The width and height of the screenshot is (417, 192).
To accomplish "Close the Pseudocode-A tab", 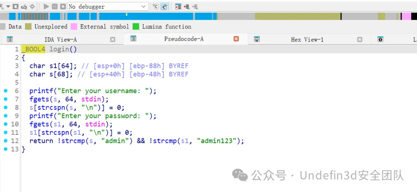I will tap(236, 39).
